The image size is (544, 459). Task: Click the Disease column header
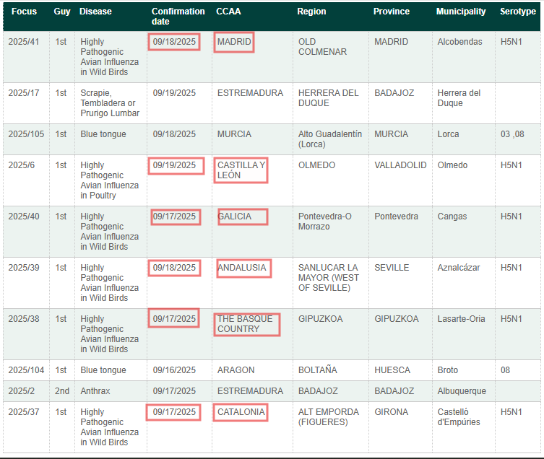95,12
